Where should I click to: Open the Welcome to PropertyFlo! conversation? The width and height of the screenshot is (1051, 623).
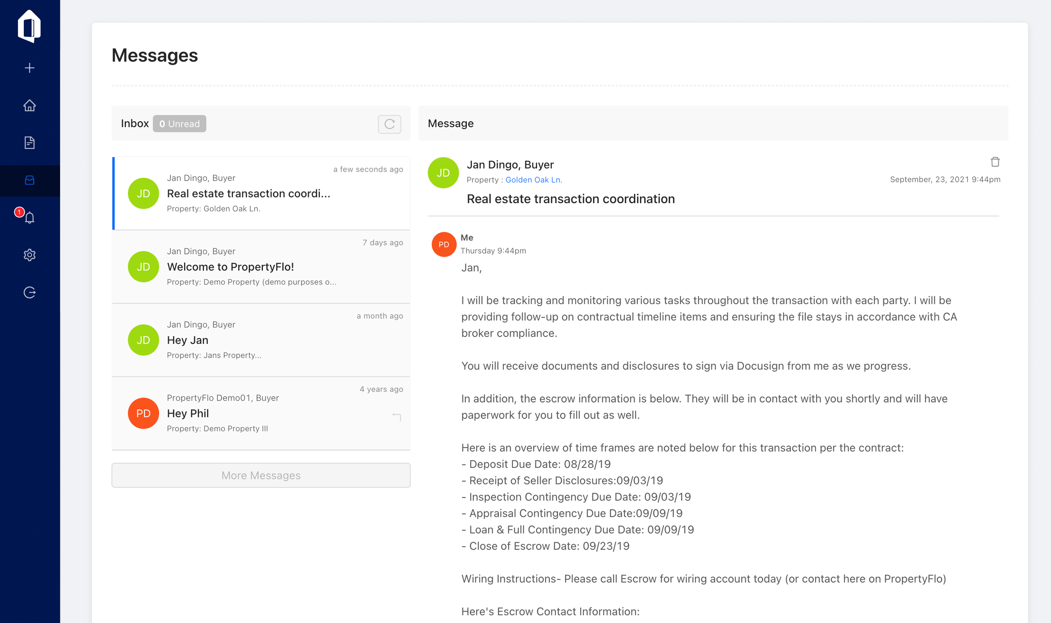click(x=261, y=267)
